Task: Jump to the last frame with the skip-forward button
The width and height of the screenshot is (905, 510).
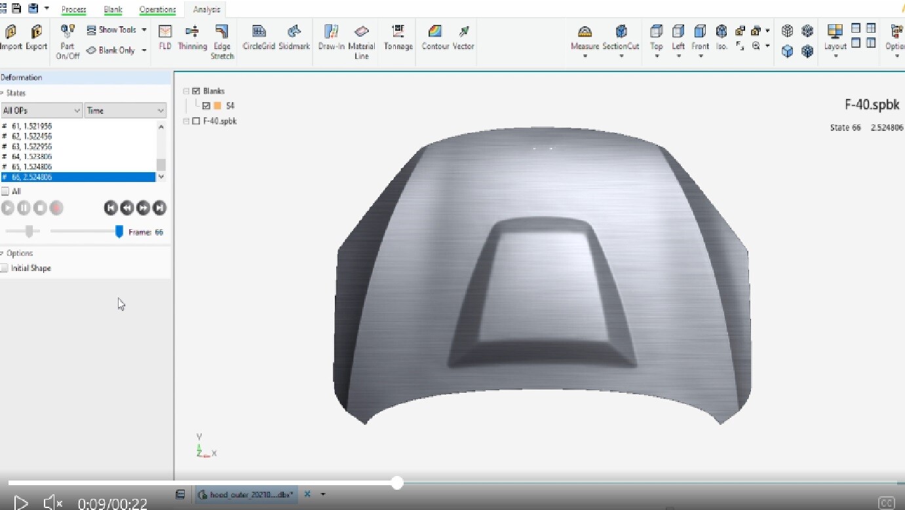Action: (159, 208)
